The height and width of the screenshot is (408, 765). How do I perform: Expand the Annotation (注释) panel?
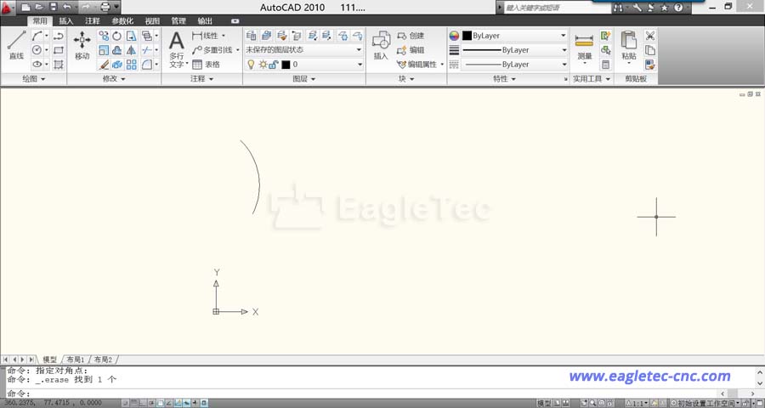pos(202,78)
